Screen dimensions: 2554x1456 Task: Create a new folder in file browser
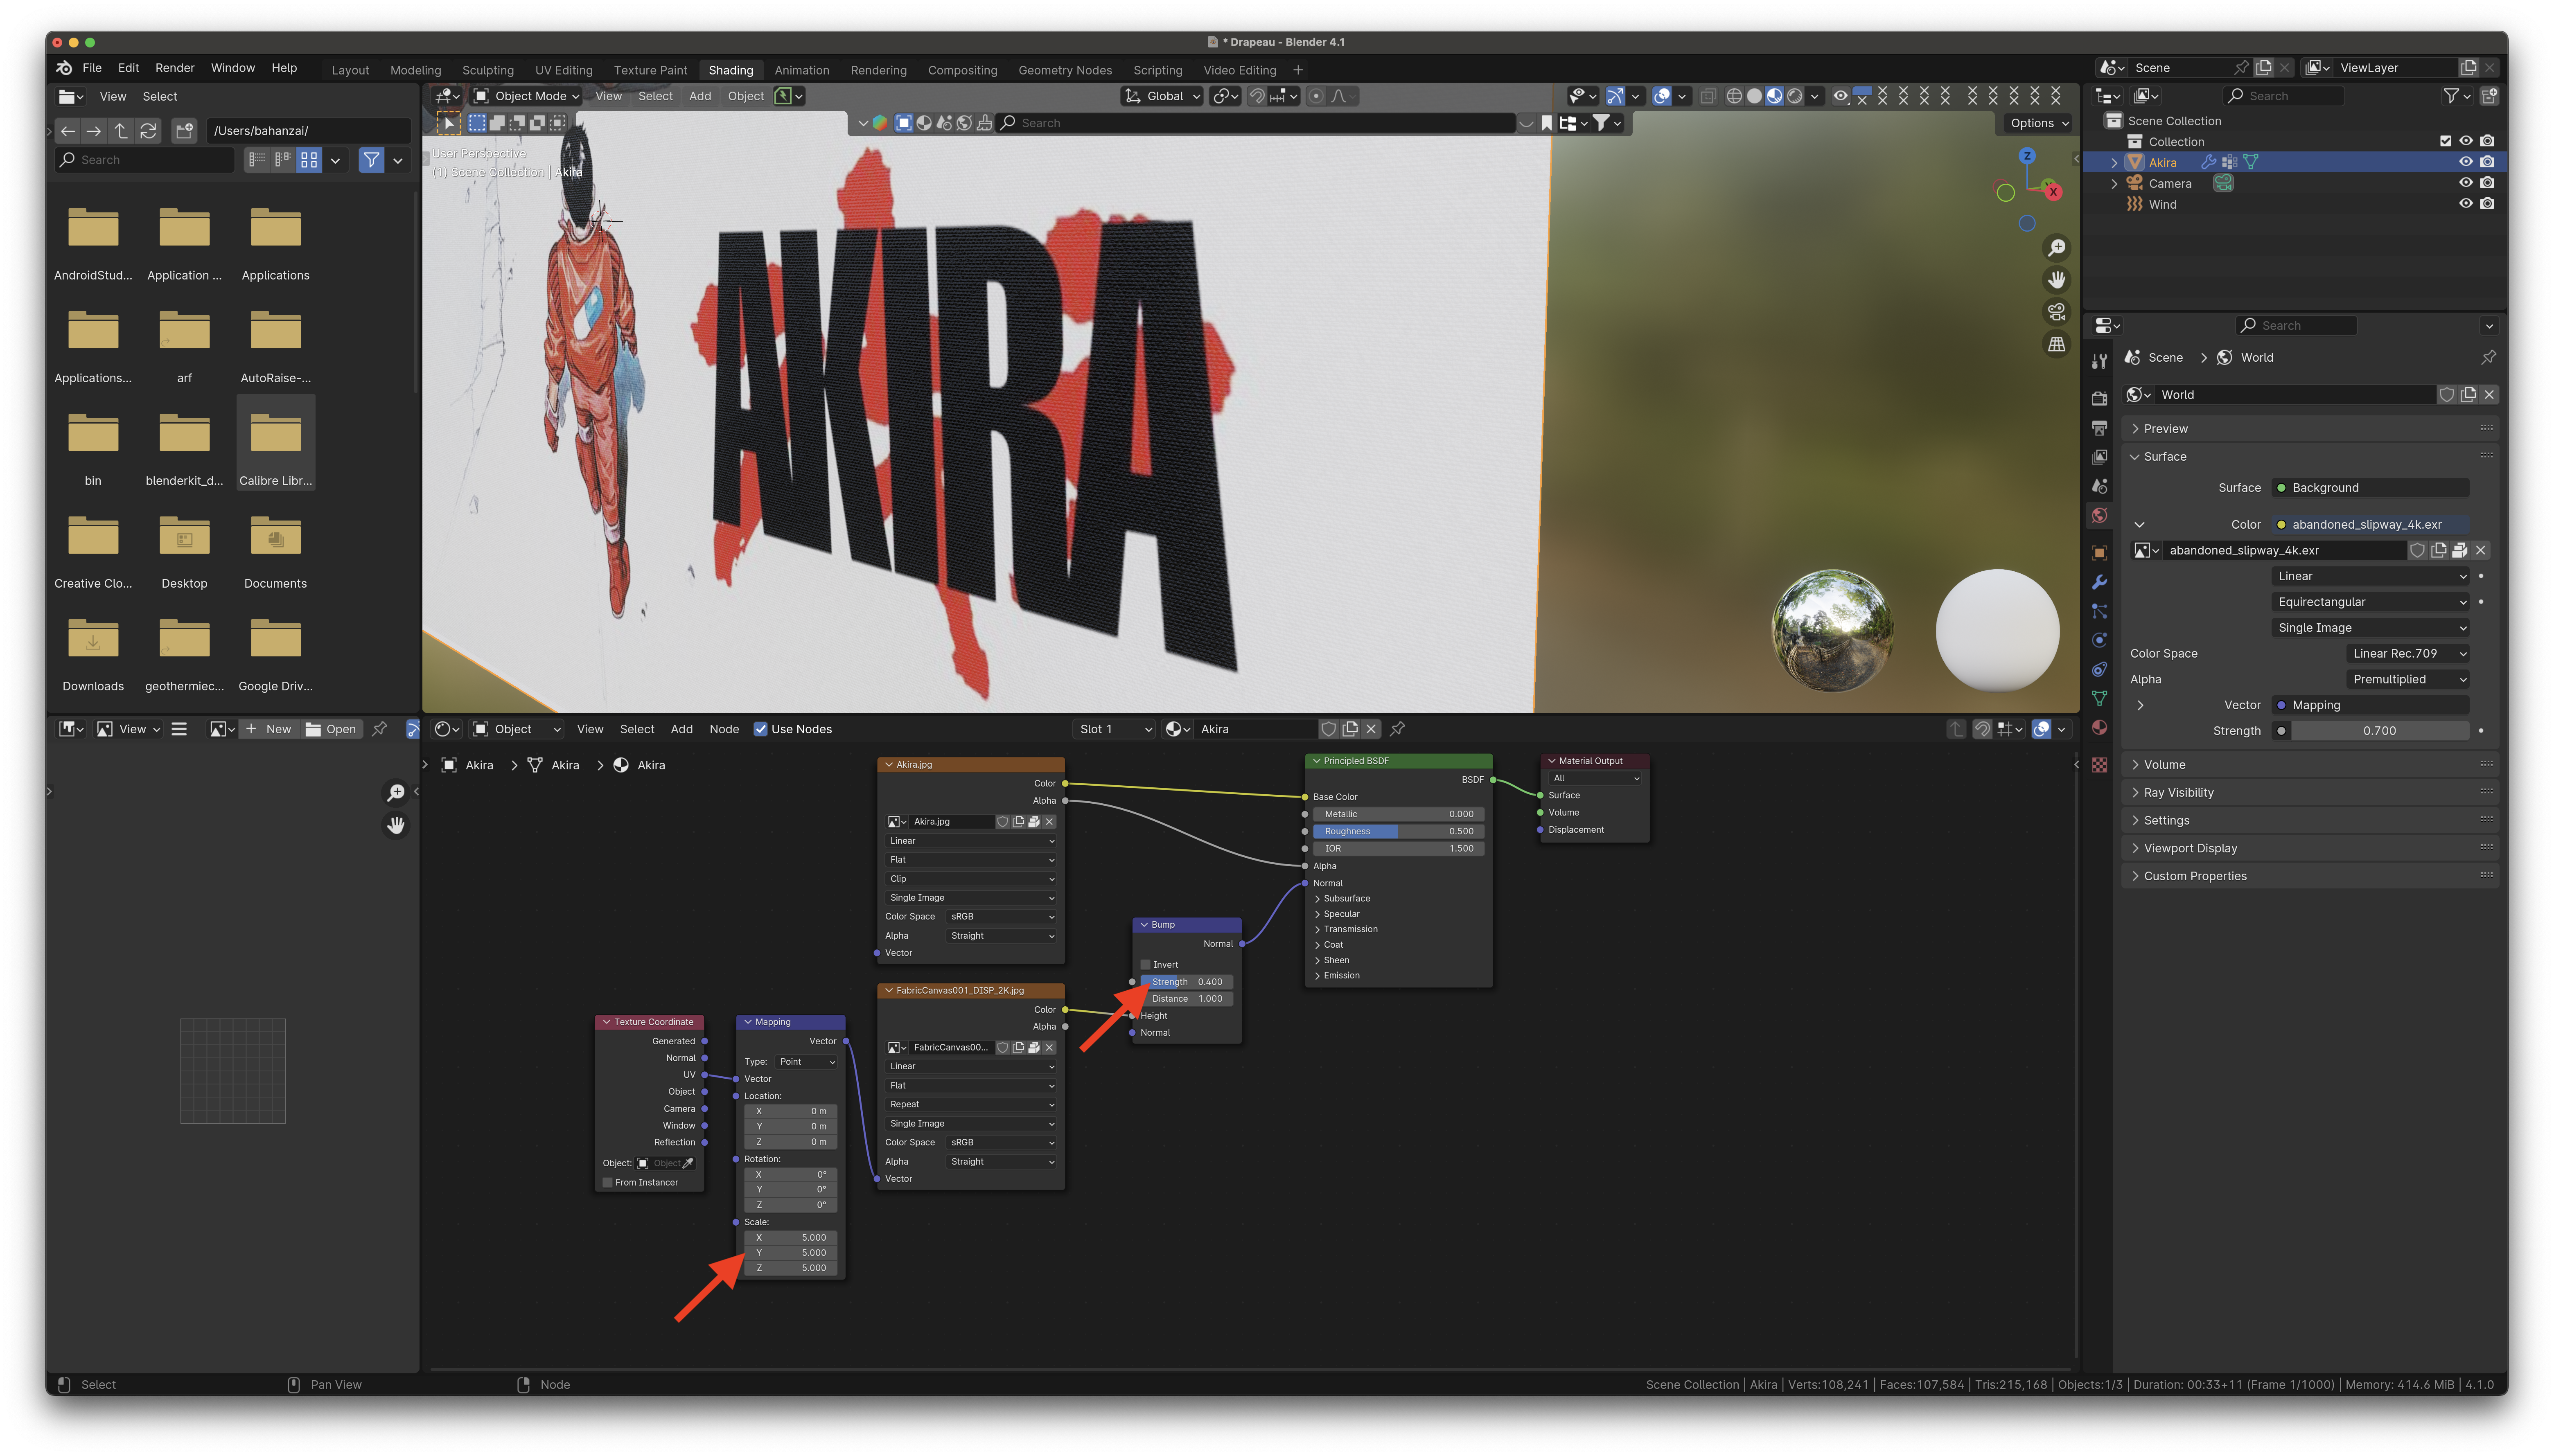pyautogui.click(x=184, y=131)
